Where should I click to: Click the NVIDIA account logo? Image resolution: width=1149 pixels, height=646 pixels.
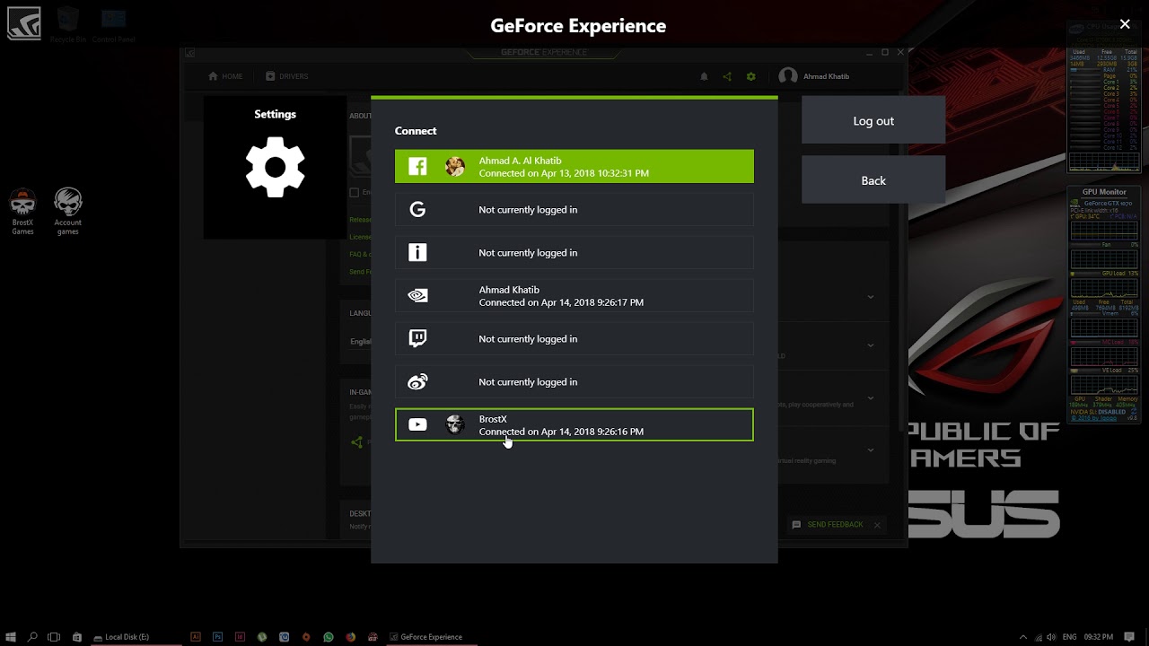(x=417, y=296)
